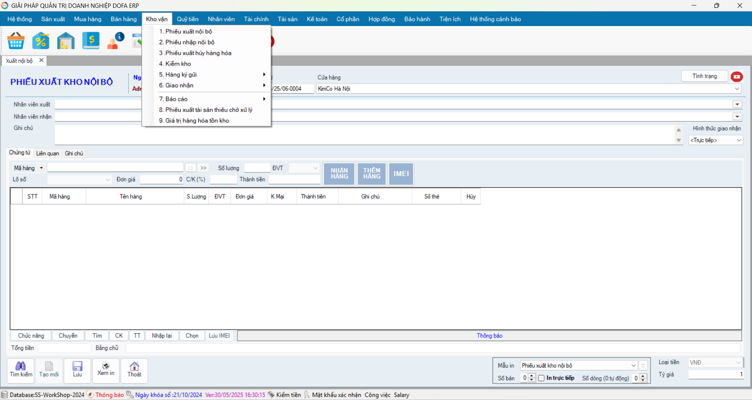Click the Chức năng button
Screen dimensions: 752x400
point(31,336)
